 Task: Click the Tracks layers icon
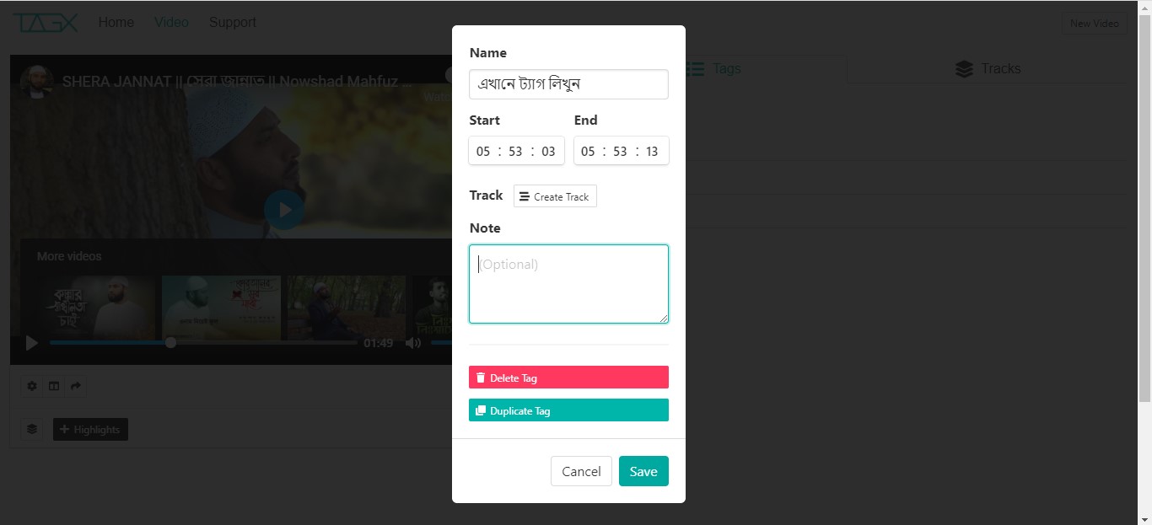(965, 69)
